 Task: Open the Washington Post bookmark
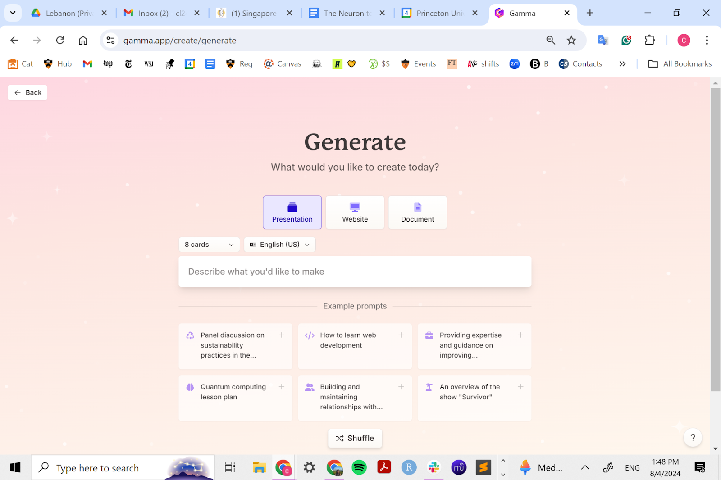(108, 64)
